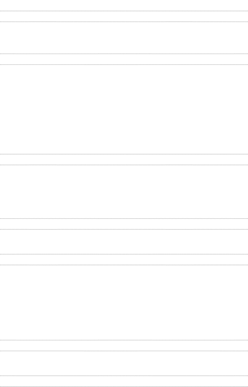Click the tenth dotted line from top

124,265
